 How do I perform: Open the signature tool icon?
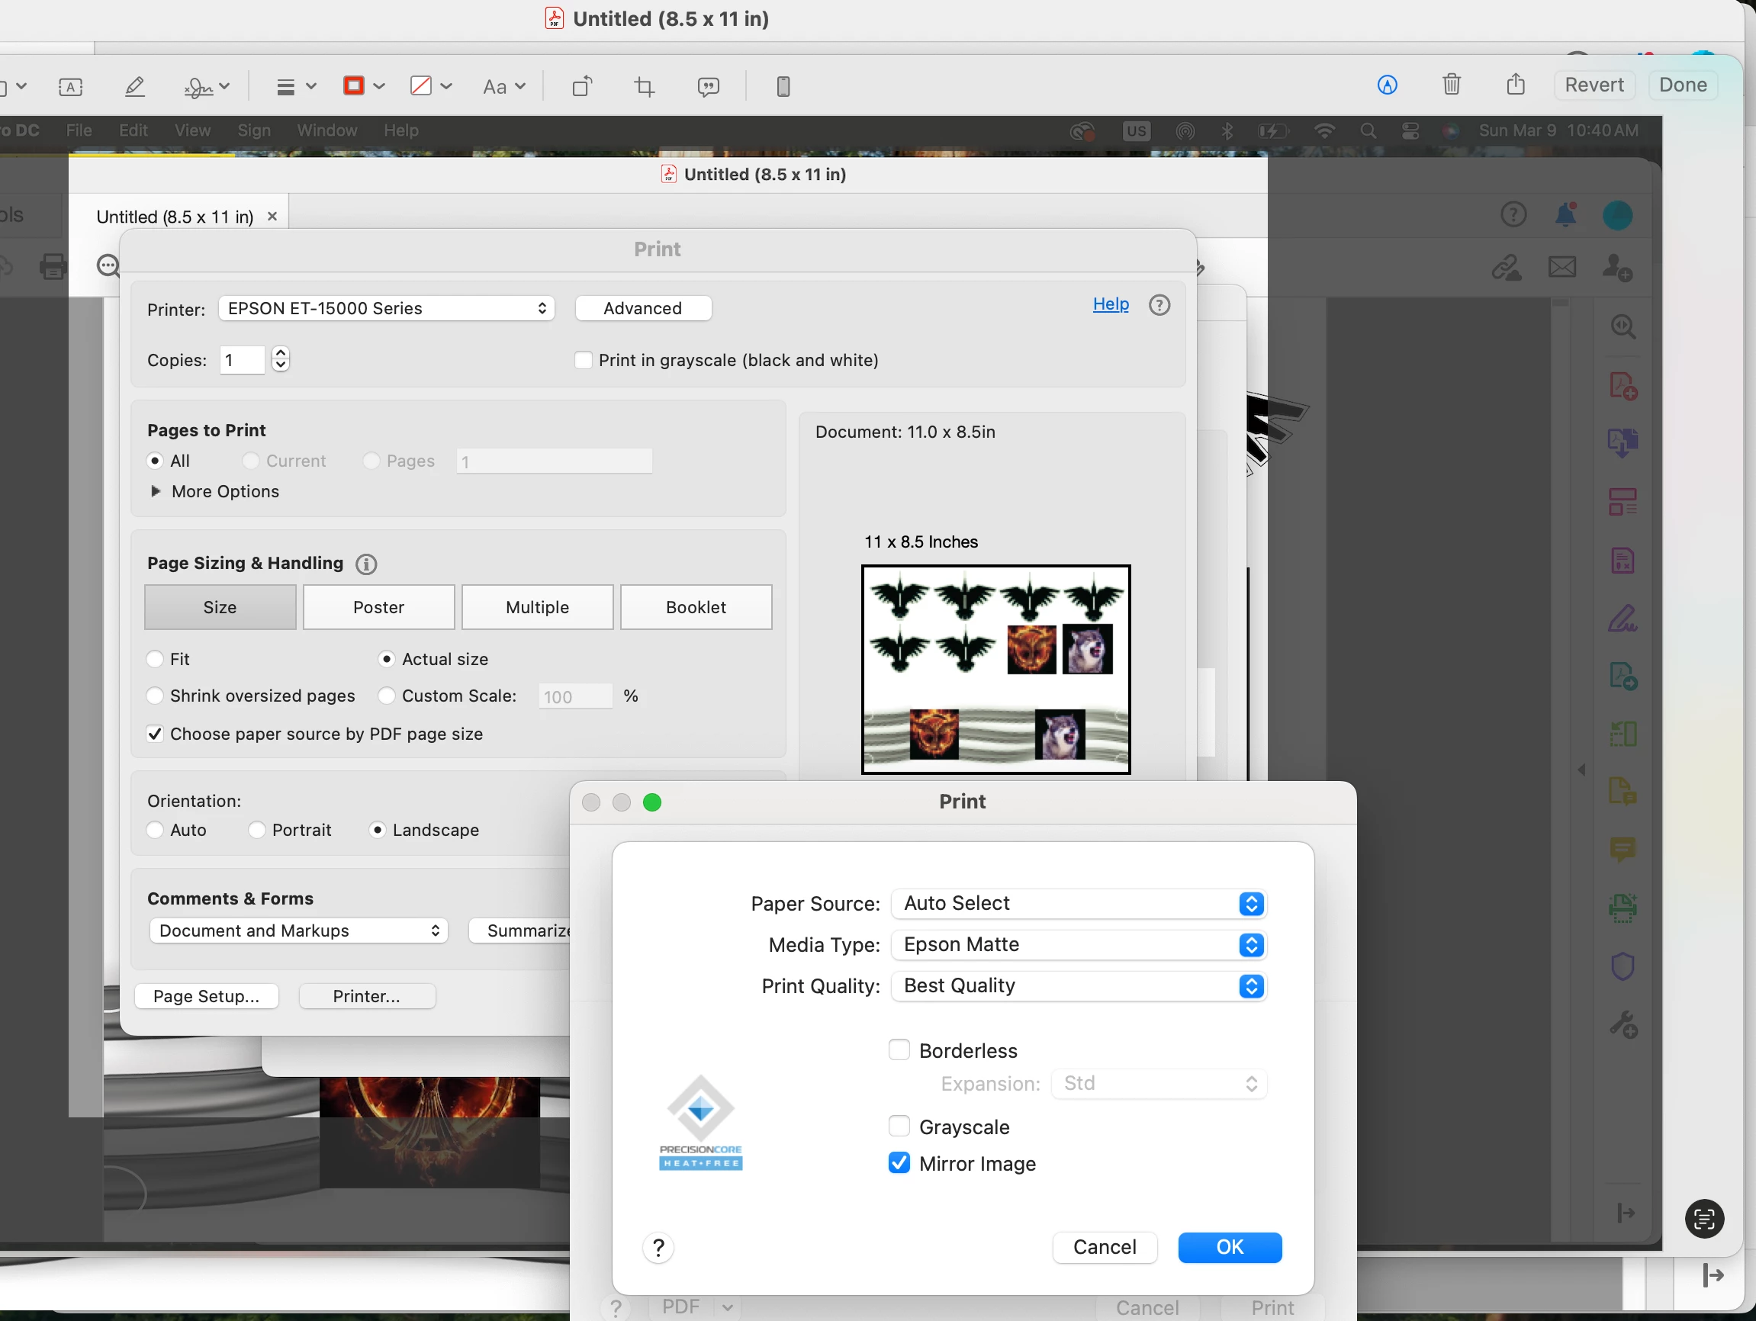pos(198,85)
